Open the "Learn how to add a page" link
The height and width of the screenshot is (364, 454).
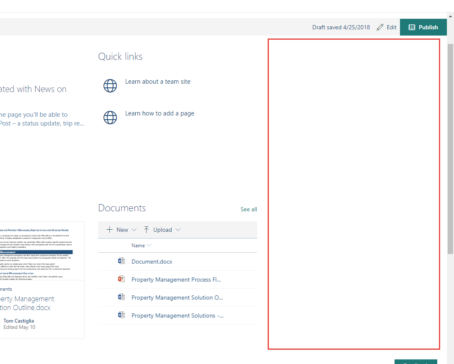point(159,113)
